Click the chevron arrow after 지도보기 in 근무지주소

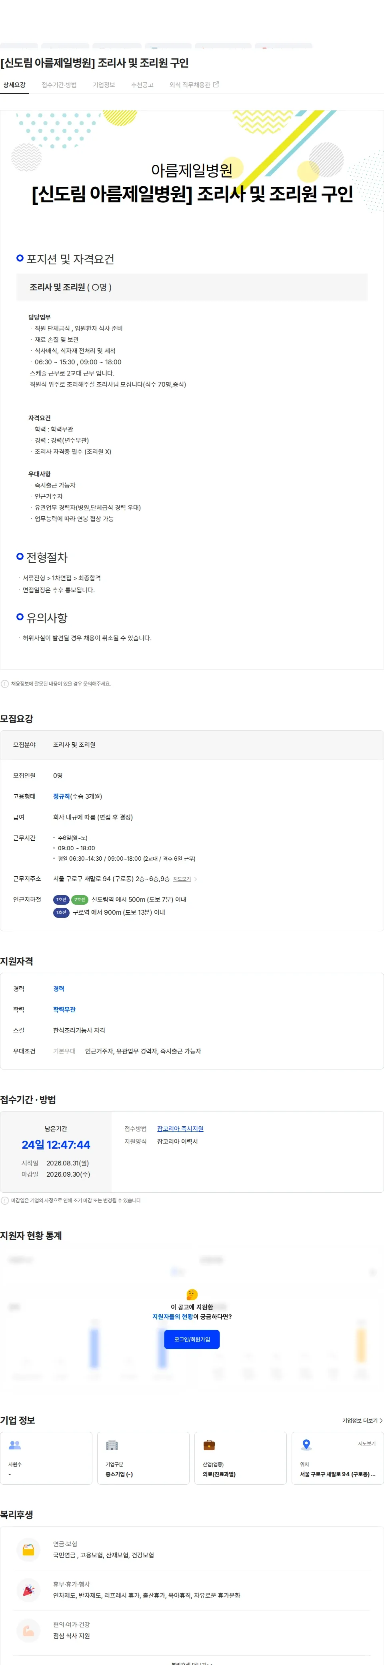click(x=195, y=879)
